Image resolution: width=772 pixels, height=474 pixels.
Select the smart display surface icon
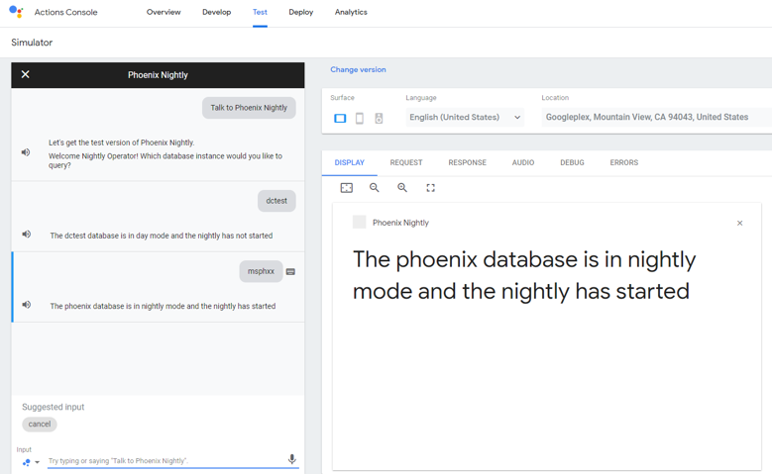pyautogui.click(x=340, y=118)
